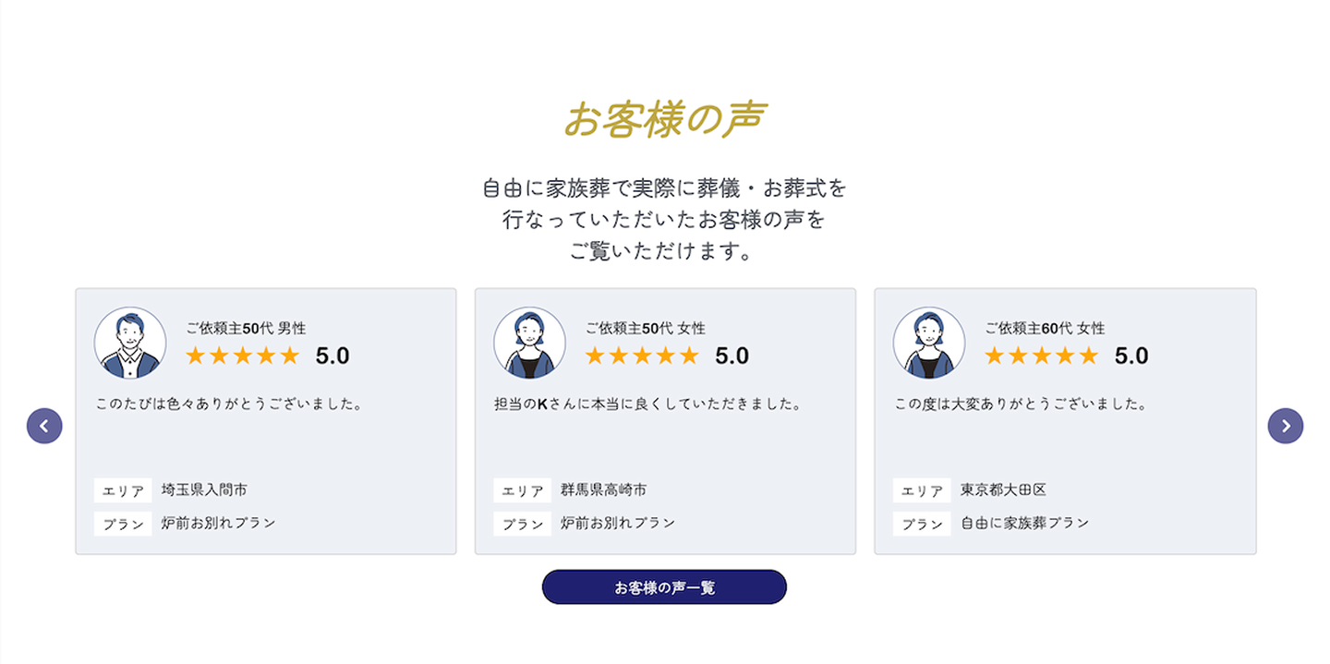Collapse back using the previous chevron arrow
This screenshot has height=664, width=1330.
point(43,425)
